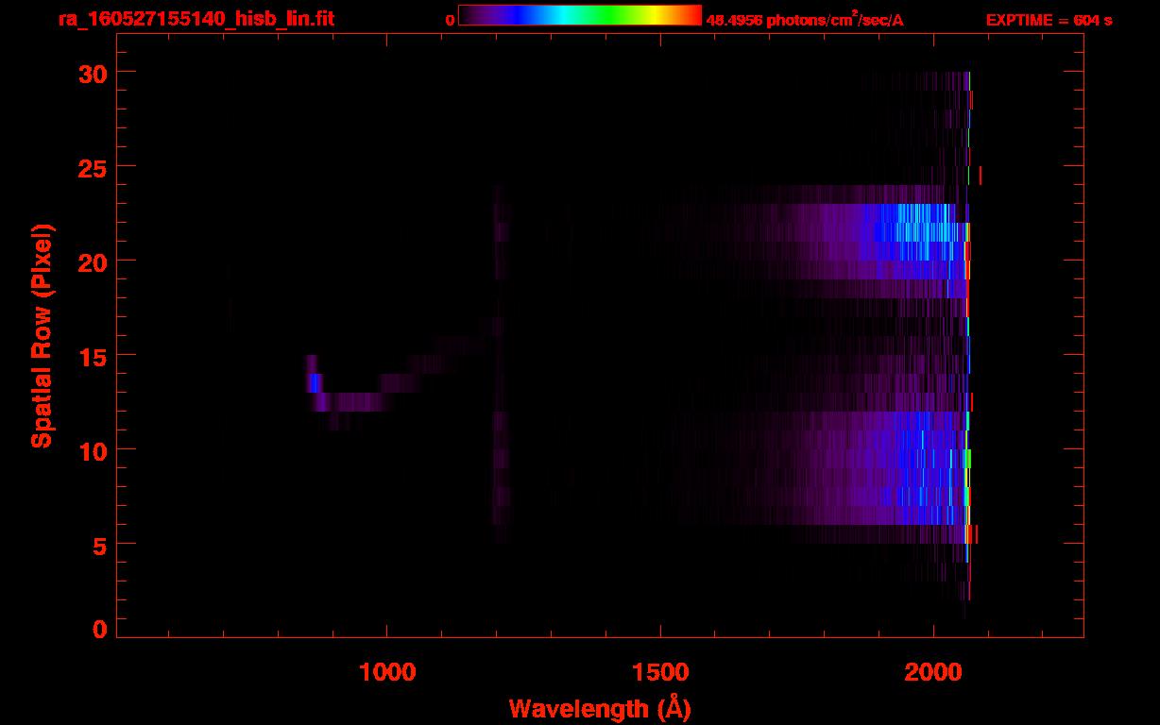Click the EXPTIME = 604 s text
The width and height of the screenshot is (1160, 725).
tap(1049, 20)
